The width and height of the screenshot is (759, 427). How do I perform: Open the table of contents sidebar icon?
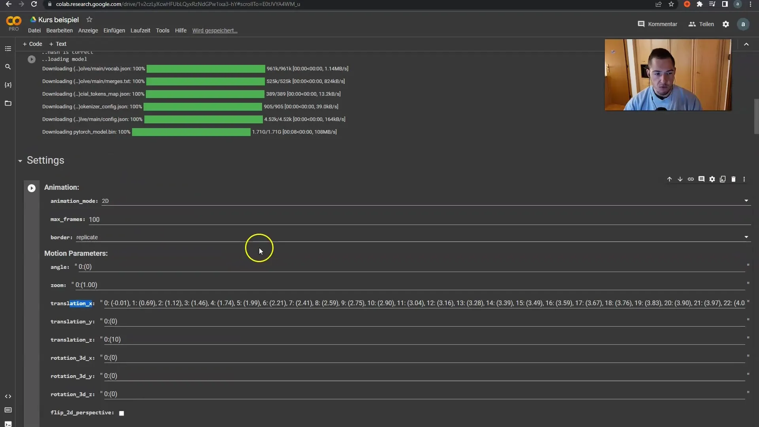click(8, 49)
